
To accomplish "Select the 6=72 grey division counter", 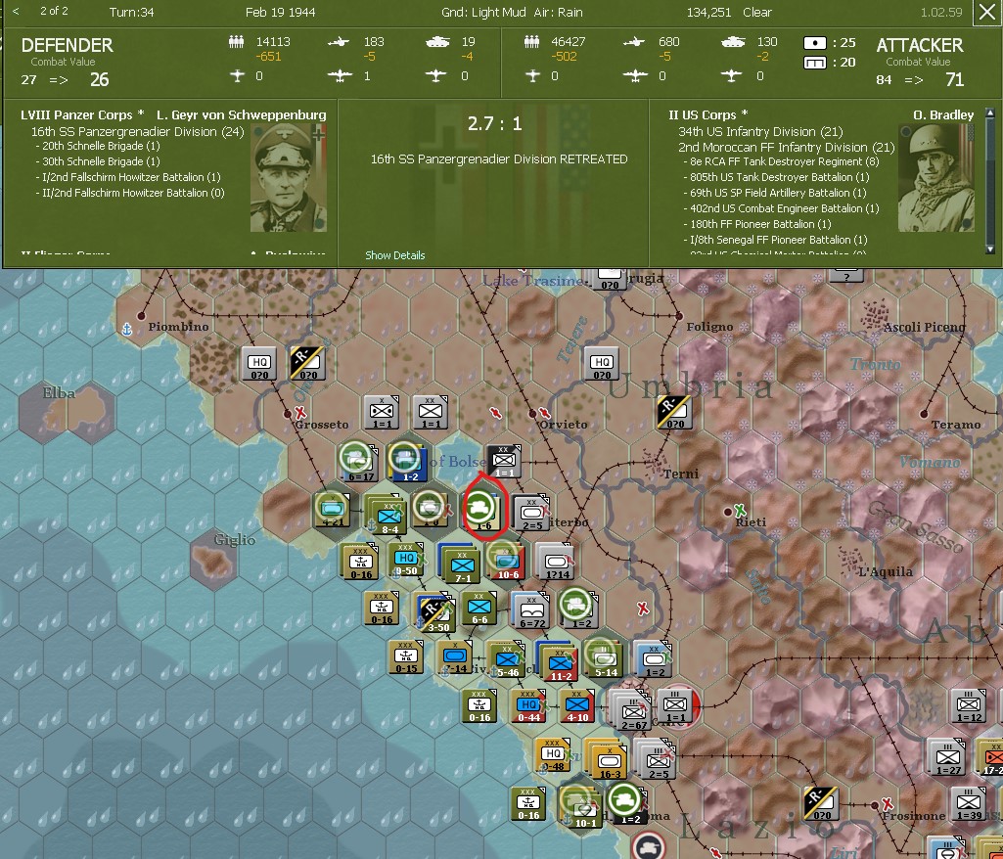I will click(530, 610).
